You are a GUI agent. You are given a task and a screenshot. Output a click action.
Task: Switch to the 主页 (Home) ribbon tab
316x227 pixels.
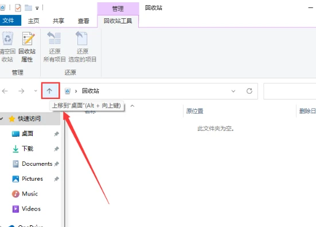(33, 21)
